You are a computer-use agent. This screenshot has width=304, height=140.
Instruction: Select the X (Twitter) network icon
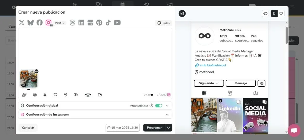(22, 23)
